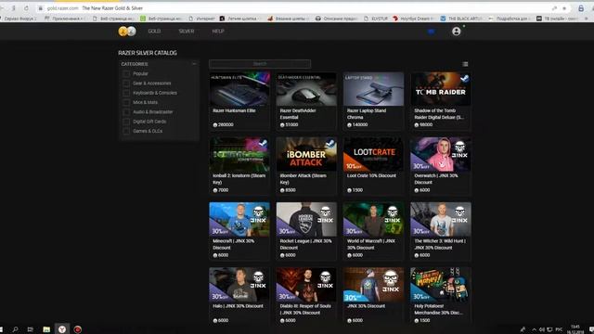
Task: Open Loot Crate 10% Discount title
Action: [x=371, y=175]
